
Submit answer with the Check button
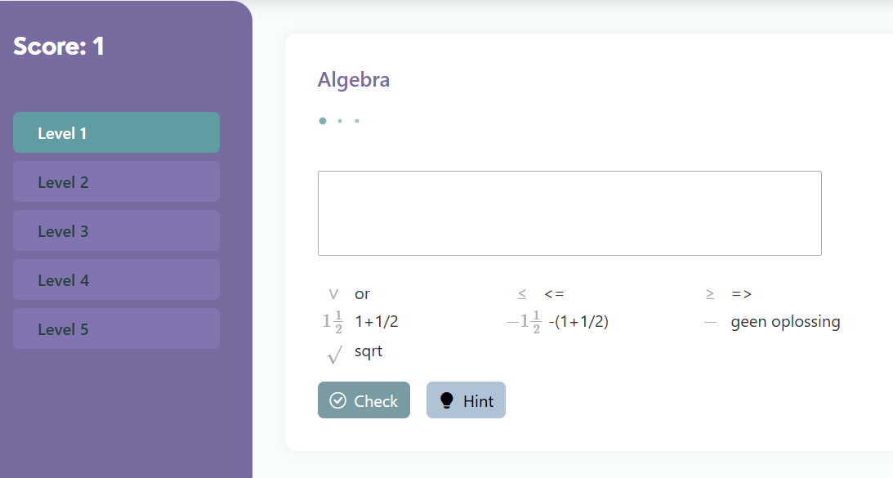coord(364,400)
